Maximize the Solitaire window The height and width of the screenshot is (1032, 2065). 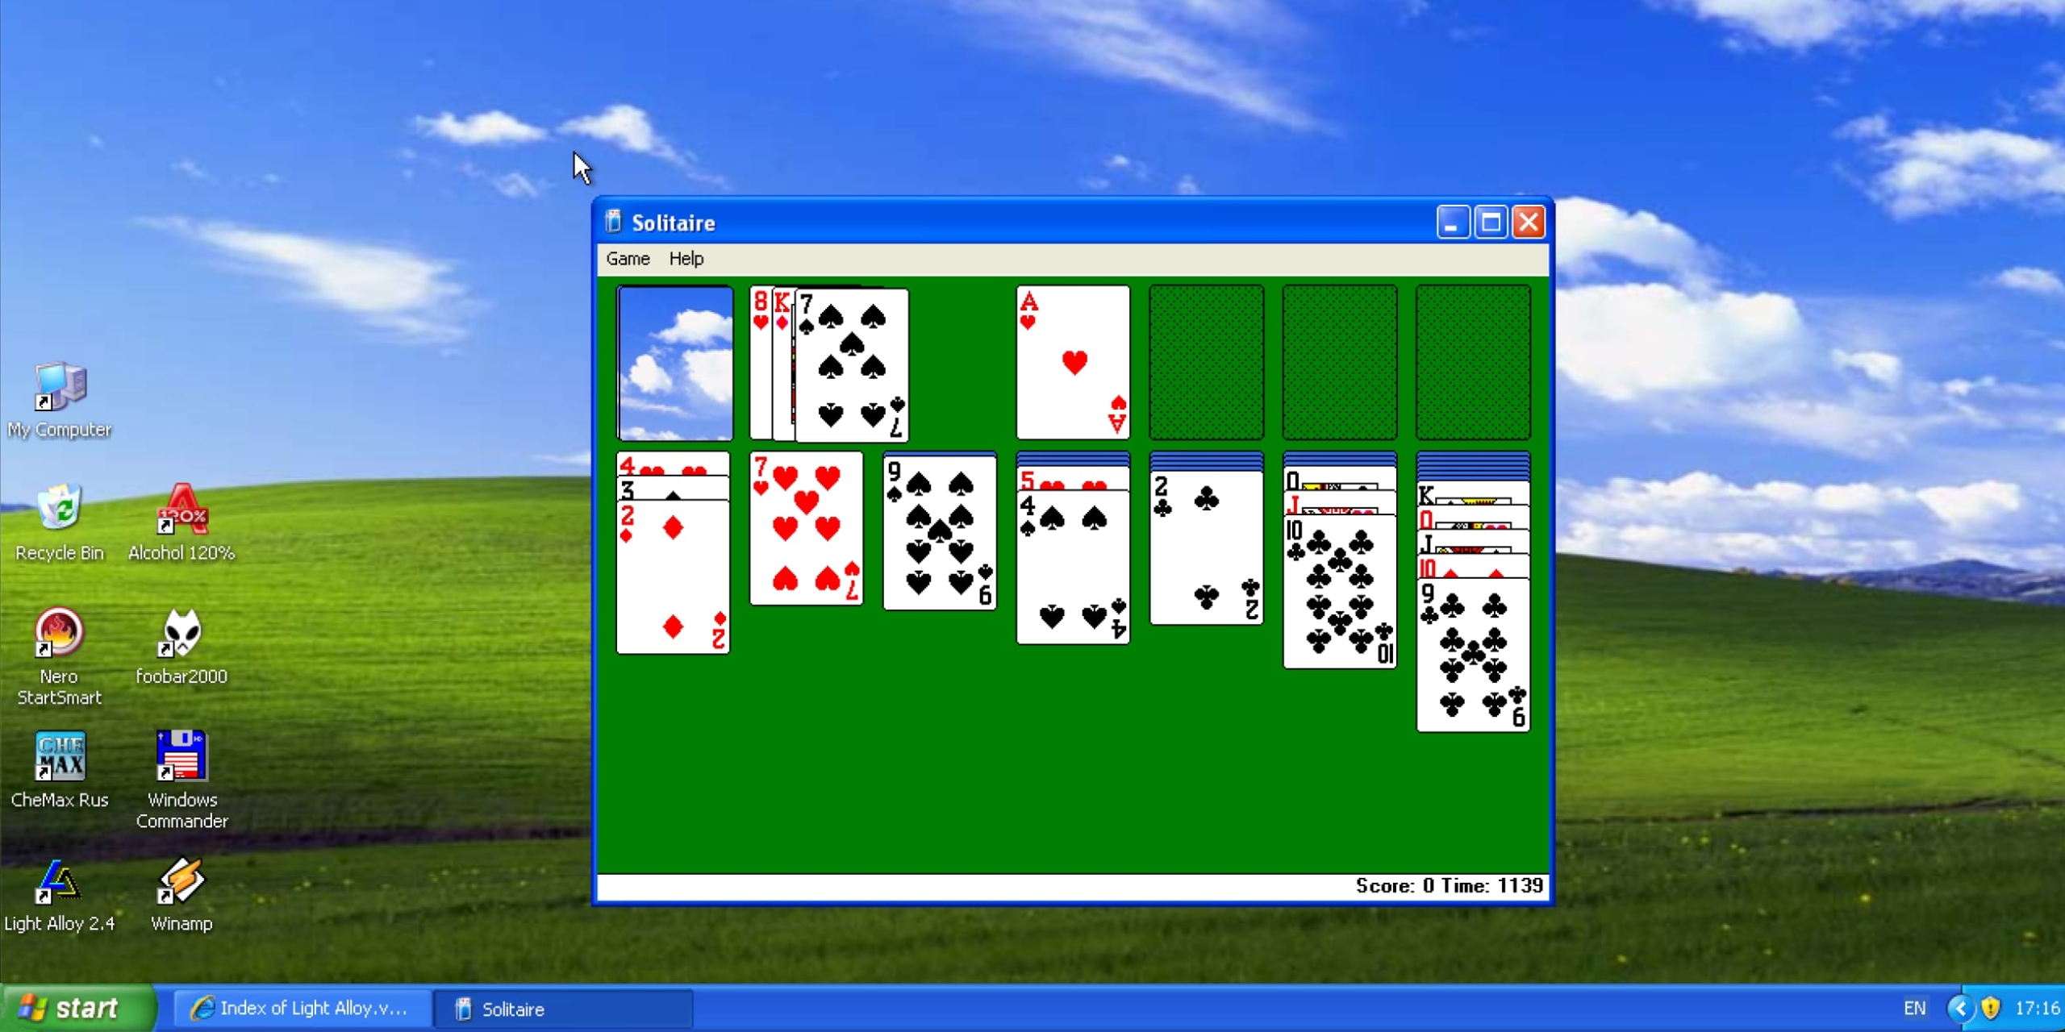[x=1491, y=222]
